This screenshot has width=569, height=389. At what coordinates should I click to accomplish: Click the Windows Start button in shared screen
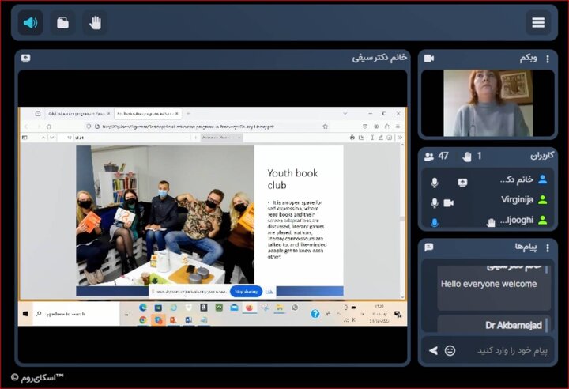(x=26, y=314)
